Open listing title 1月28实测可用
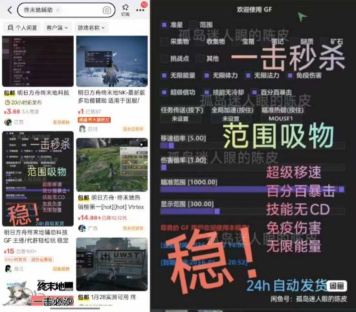 (107, 297)
